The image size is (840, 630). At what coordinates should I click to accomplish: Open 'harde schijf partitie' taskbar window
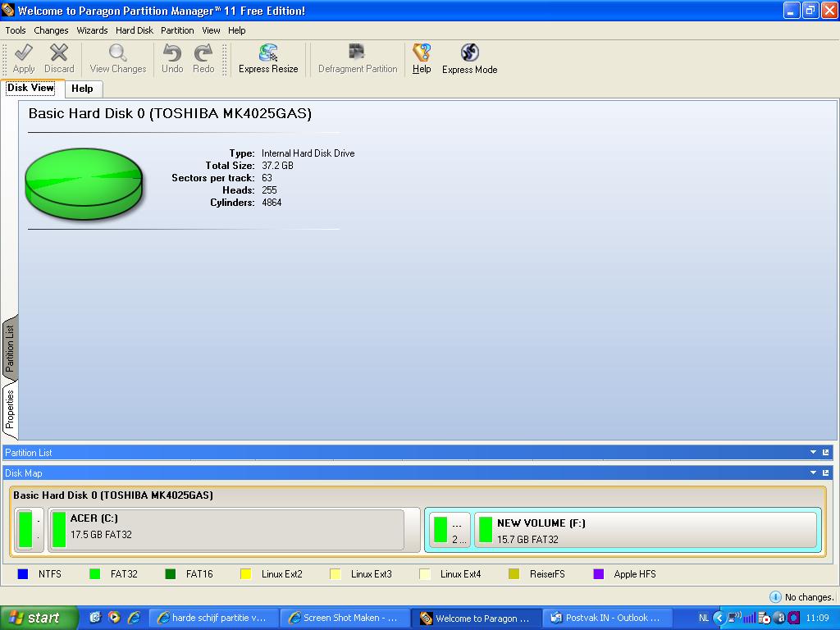(x=213, y=618)
